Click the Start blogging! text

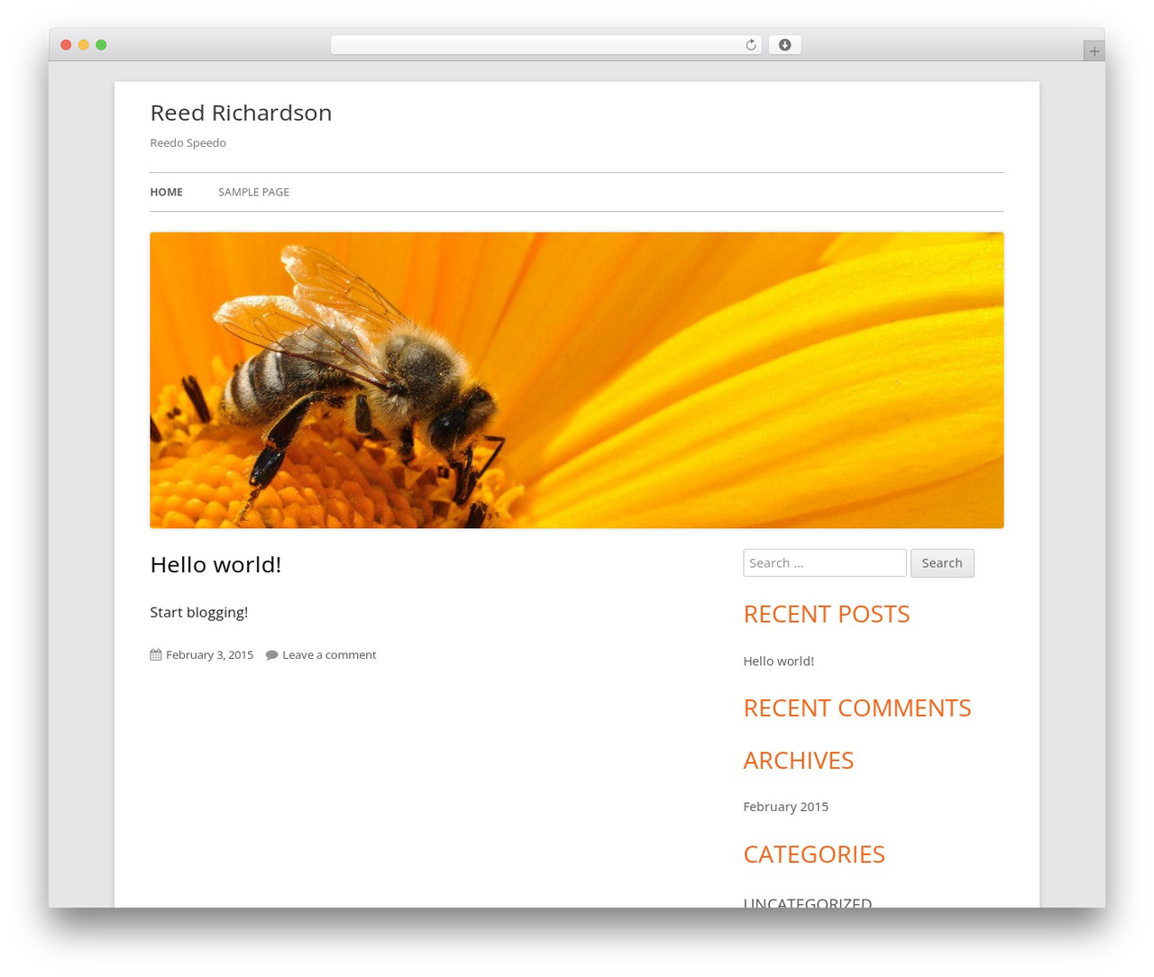coord(198,612)
